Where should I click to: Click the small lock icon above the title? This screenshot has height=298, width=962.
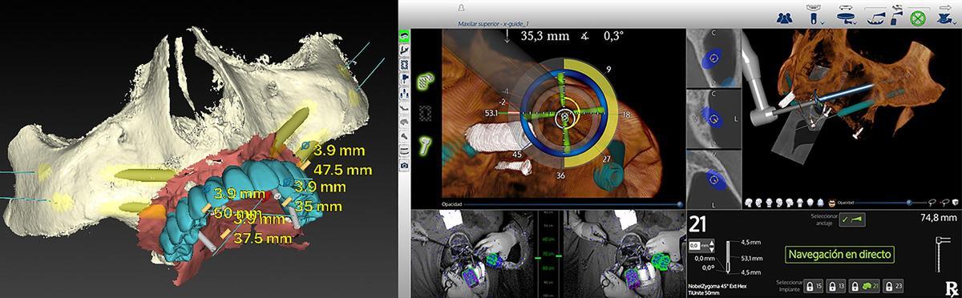click(x=460, y=7)
